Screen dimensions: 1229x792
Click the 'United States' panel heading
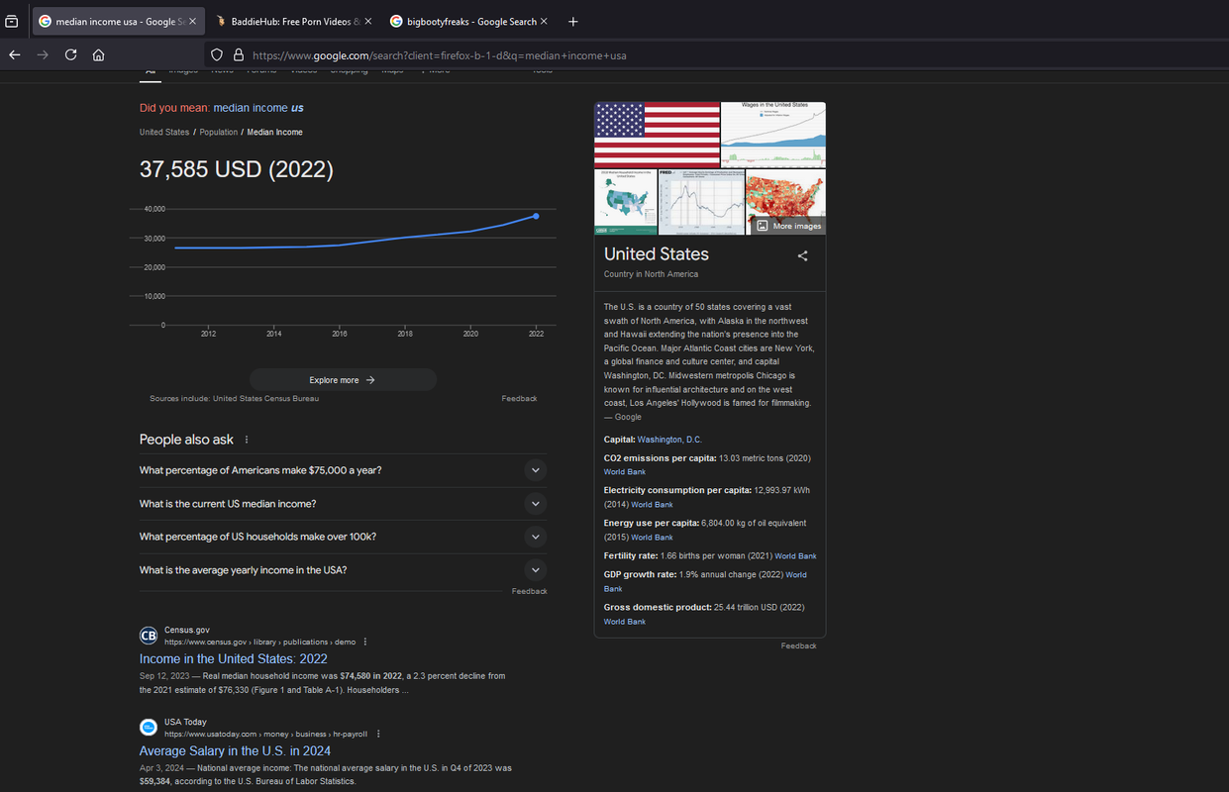click(x=657, y=254)
